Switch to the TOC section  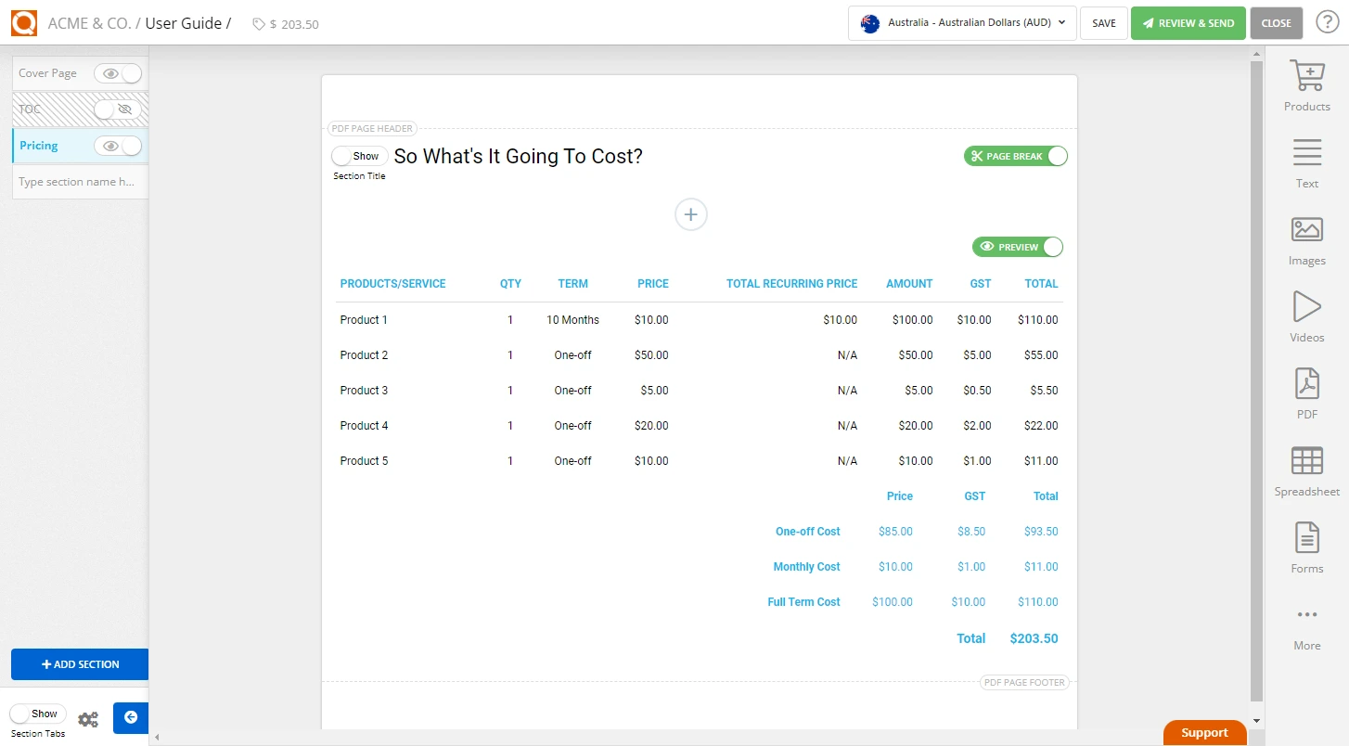tap(28, 109)
